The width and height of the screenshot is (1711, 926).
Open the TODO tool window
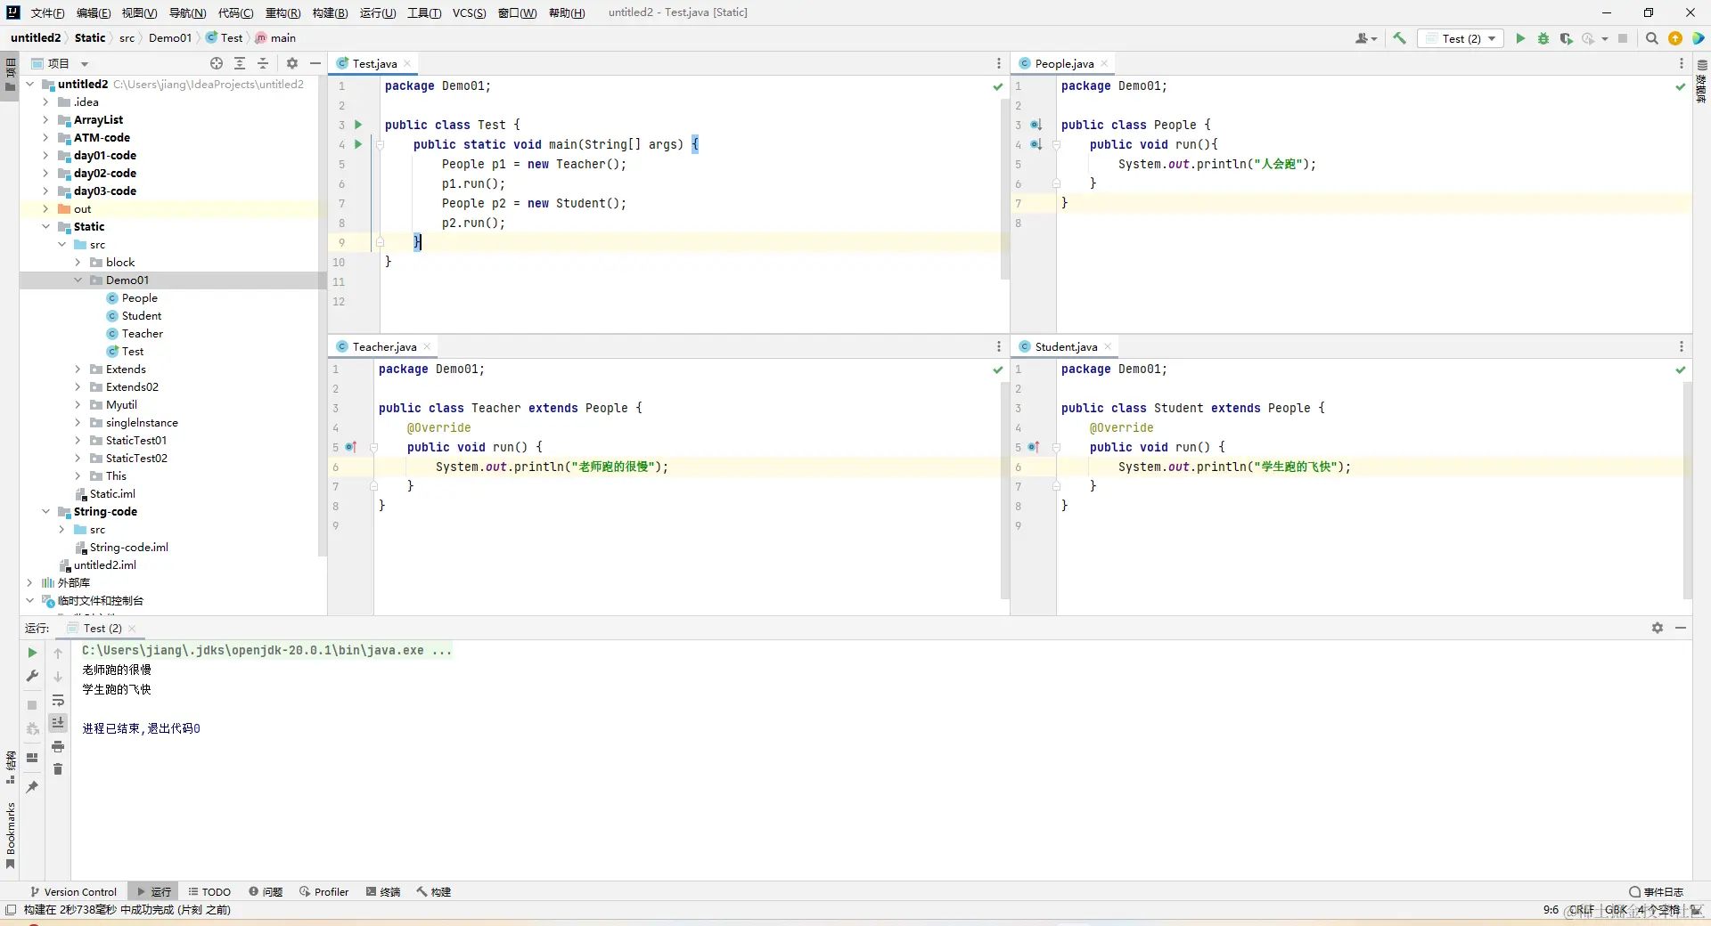(x=209, y=891)
